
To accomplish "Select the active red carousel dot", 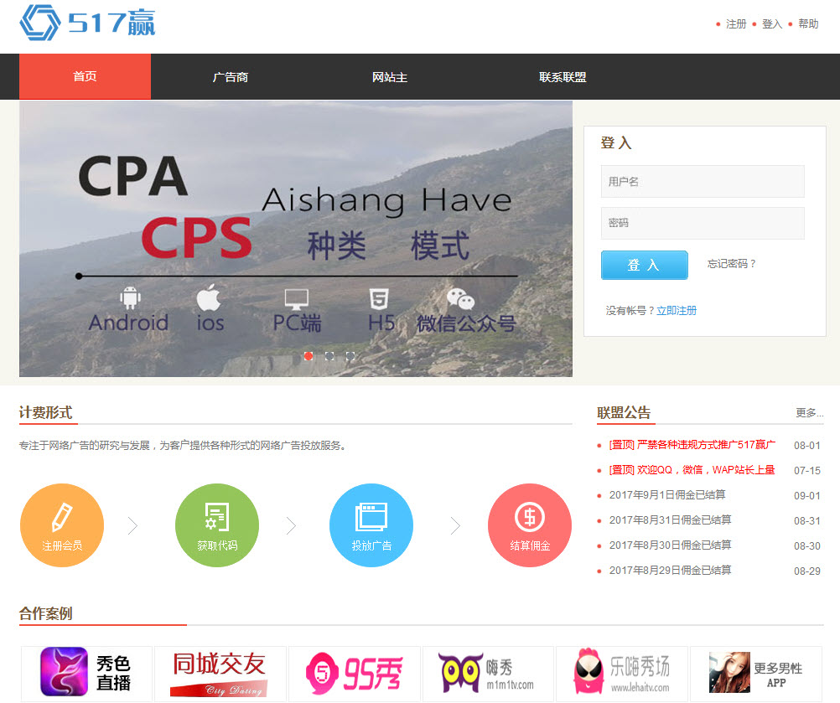I will point(309,356).
